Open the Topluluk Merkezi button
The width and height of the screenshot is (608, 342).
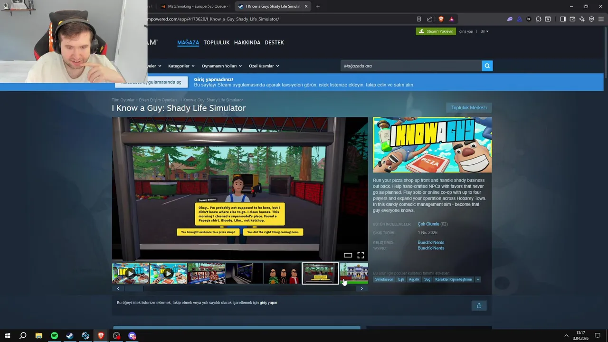pos(469,108)
